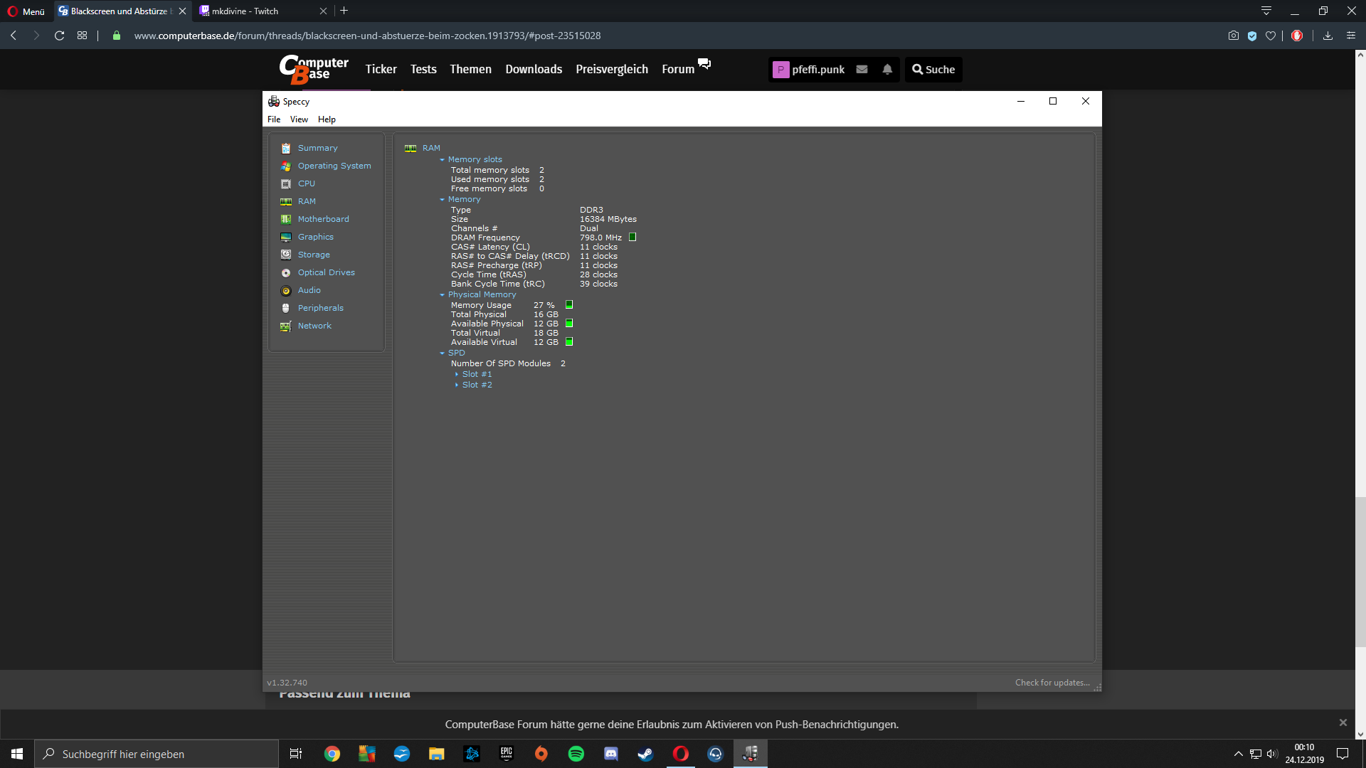Click the Check for updates link

coord(1052,683)
